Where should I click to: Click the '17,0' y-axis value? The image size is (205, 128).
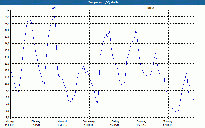[x=7, y=37]
